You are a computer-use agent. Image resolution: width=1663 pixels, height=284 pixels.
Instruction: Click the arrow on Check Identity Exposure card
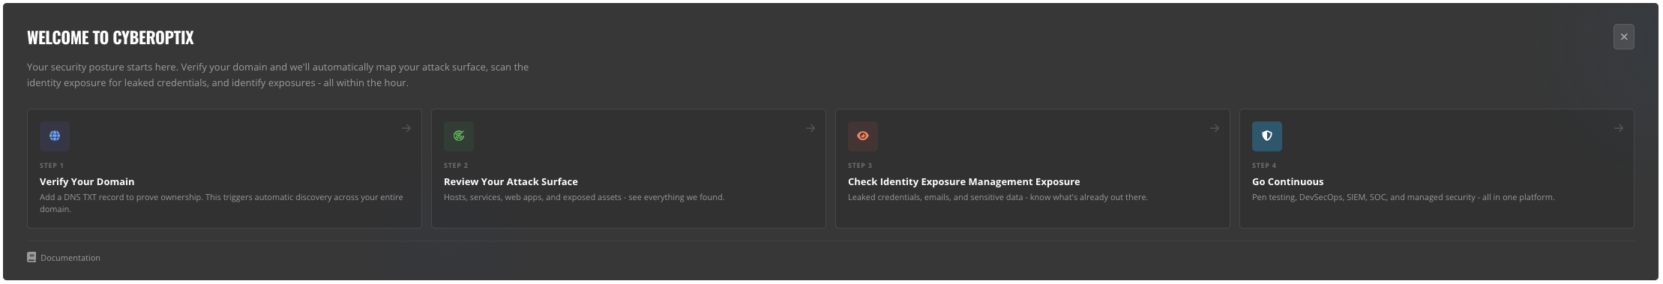(x=1215, y=128)
